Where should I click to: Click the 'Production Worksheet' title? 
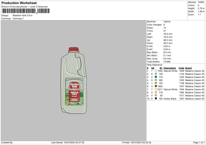(x=19, y=3)
